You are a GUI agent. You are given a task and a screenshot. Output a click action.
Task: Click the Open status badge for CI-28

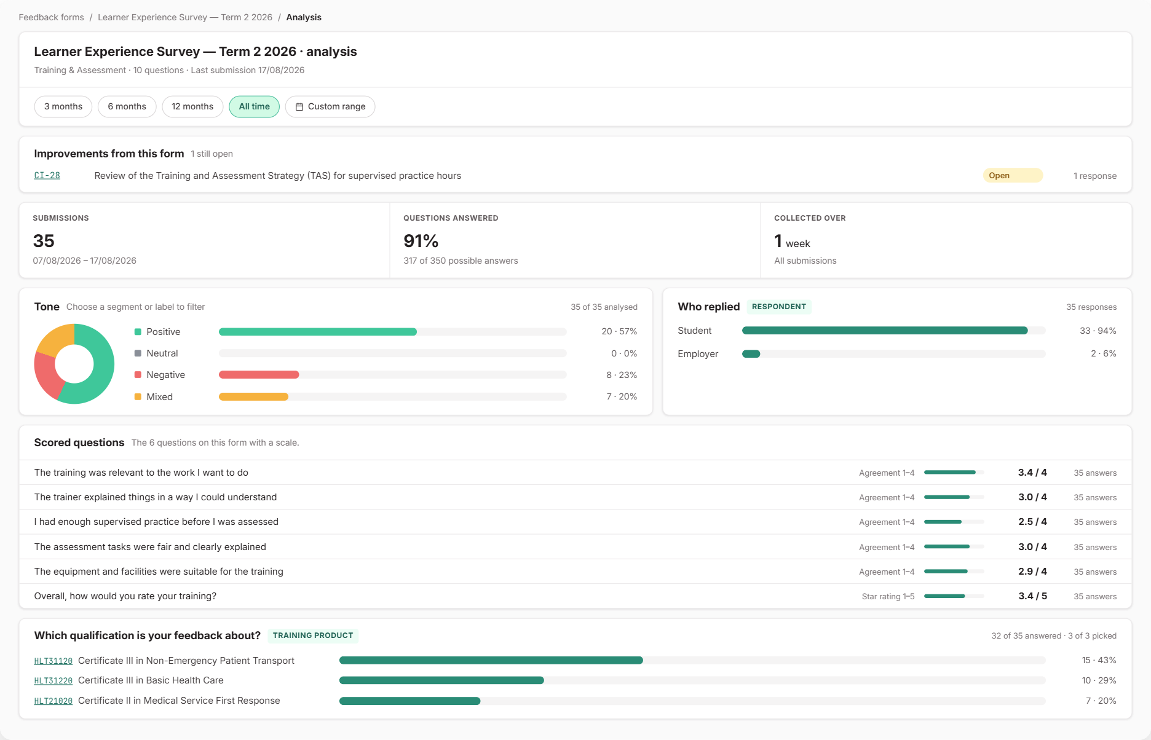coord(1013,176)
